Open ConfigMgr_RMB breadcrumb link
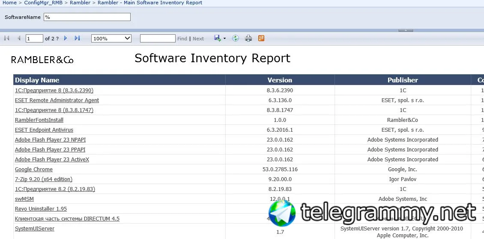 44,3
